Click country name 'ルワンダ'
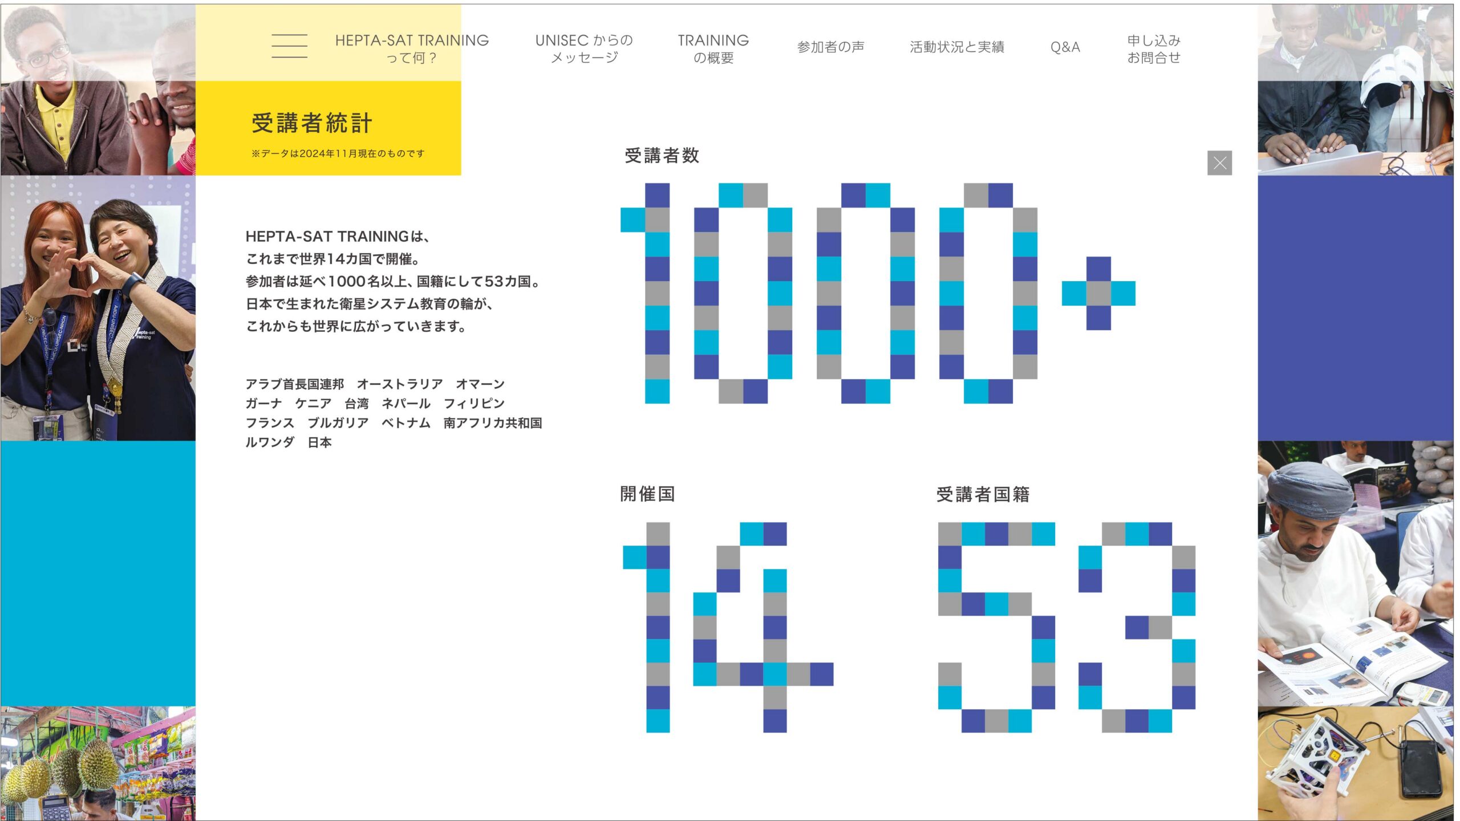Screen dimensions: 1460x821 (270, 442)
